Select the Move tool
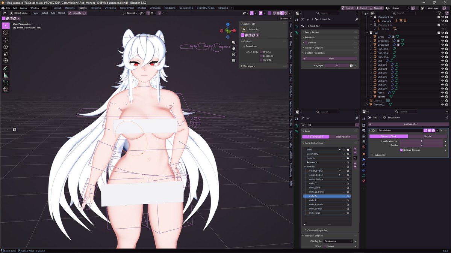The height and width of the screenshot is (253, 451). (6, 40)
